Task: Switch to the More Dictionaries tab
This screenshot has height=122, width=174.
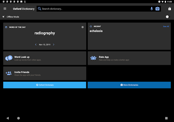Action: coord(129,85)
